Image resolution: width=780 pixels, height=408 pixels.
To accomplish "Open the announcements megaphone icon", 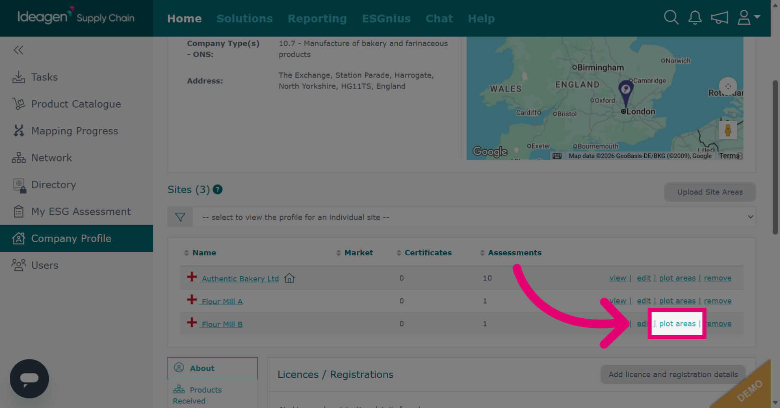I will pyautogui.click(x=719, y=18).
